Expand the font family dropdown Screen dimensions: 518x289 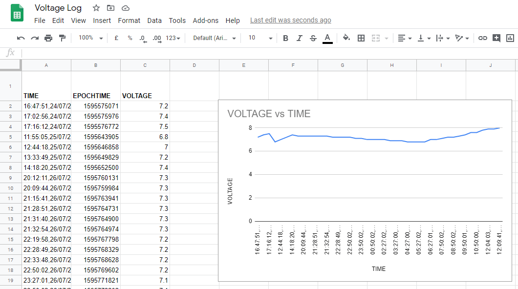click(215, 38)
